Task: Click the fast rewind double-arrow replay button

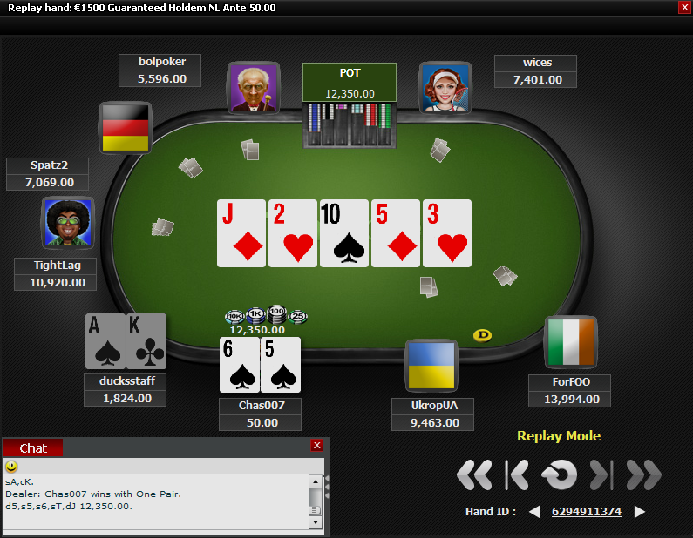Action: [x=474, y=475]
